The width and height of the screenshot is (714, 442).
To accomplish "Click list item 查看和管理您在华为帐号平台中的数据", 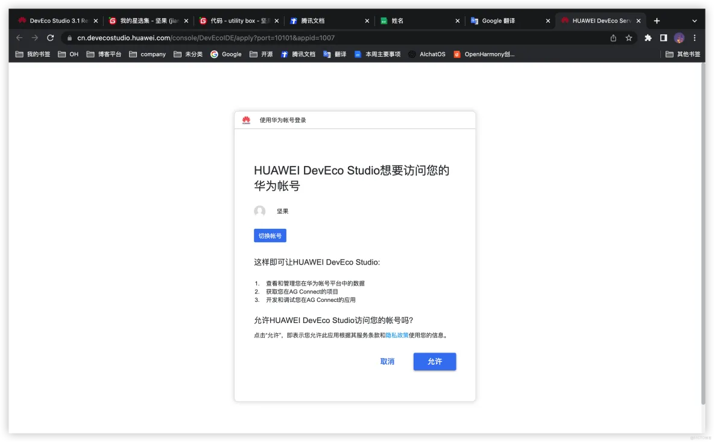I will [x=315, y=283].
